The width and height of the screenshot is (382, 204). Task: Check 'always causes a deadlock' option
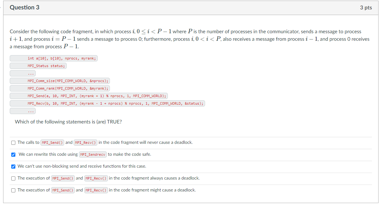(x=13, y=178)
